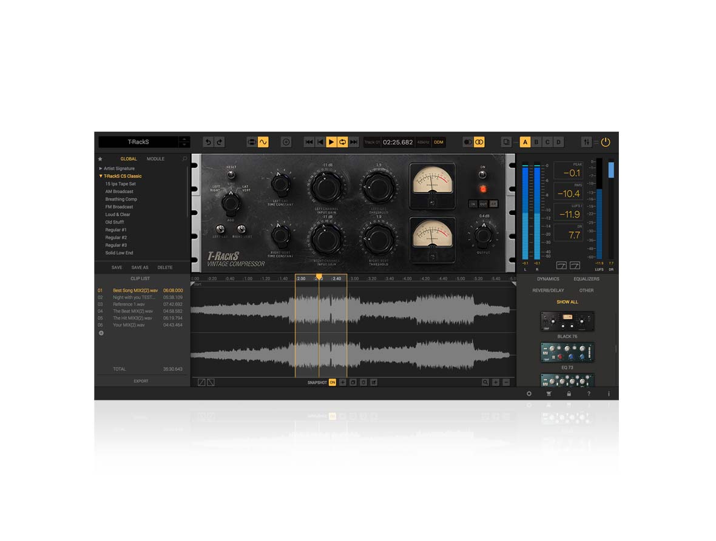Image resolution: width=716 pixels, height=541 pixels.
Task: Click the redo arrow icon
Action: click(x=220, y=142)
